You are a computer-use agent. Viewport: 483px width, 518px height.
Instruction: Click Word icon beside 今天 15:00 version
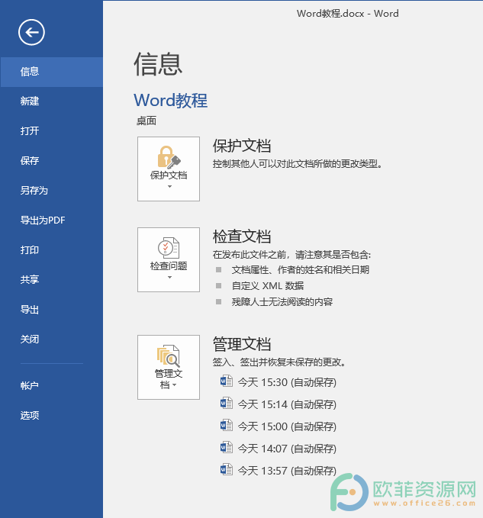227,426
